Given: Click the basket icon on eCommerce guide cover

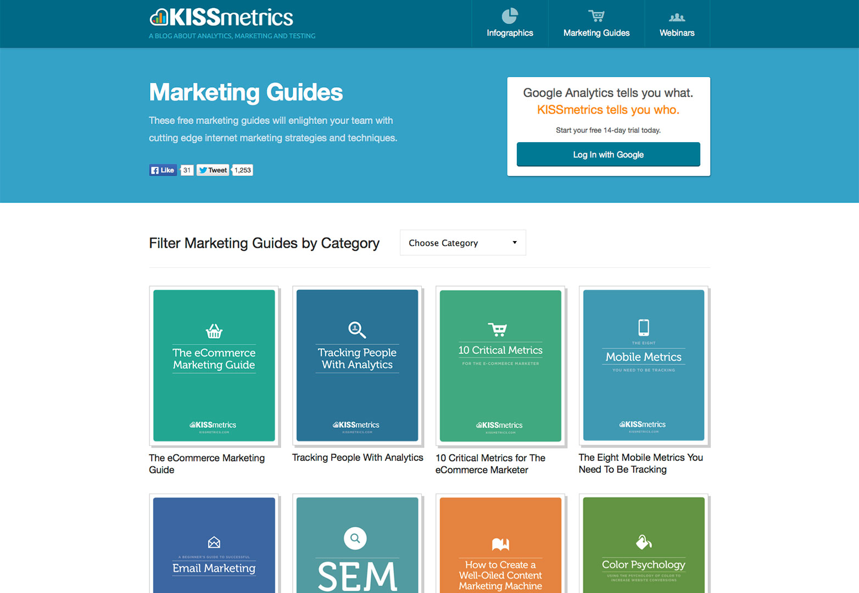Looking at the screenshot, I should coord(214,331).
